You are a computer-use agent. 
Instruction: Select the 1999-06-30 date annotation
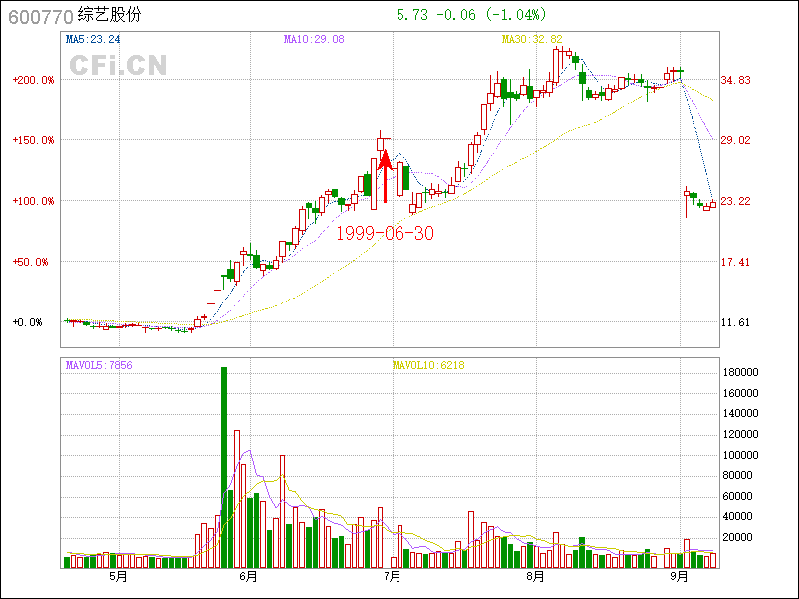pos(384,232)
